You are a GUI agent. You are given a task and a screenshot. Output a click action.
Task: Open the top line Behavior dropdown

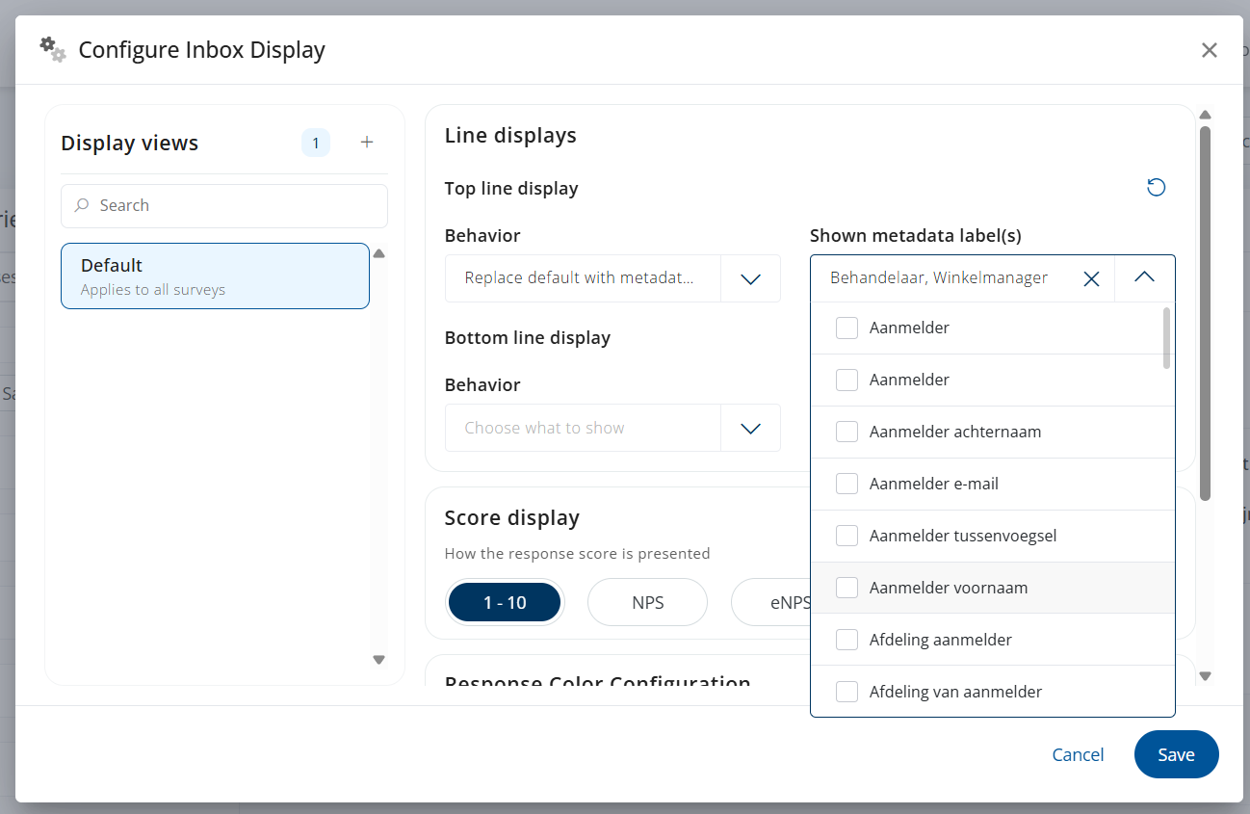click(612, 278)
